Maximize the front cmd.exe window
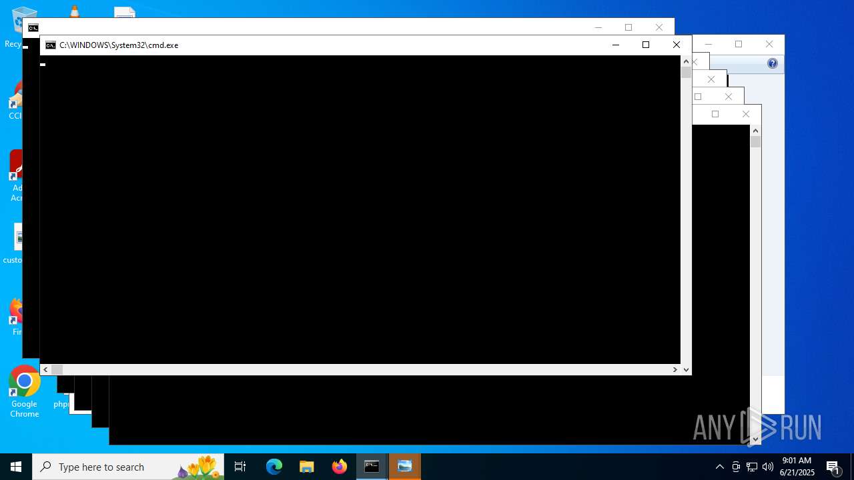The height and width of the screenshot is (480, 854). [x=645, y=45]
